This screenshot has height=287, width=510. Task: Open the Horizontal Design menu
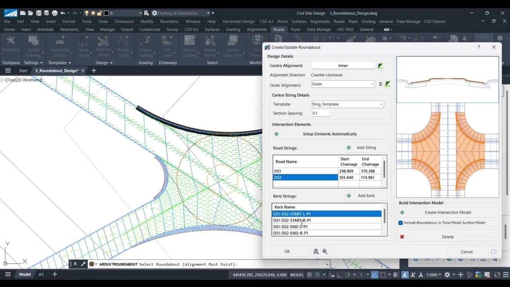point(238,22)
